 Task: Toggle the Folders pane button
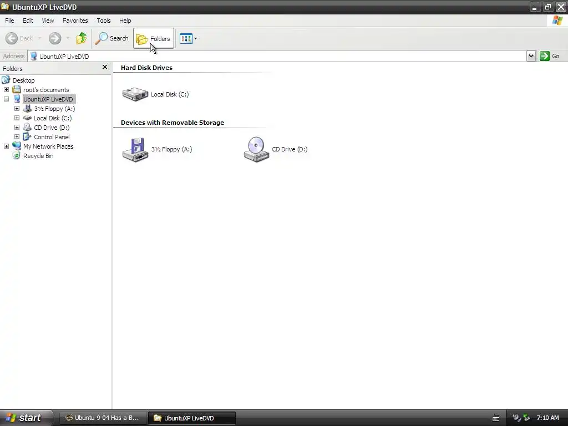click(154, 38)
